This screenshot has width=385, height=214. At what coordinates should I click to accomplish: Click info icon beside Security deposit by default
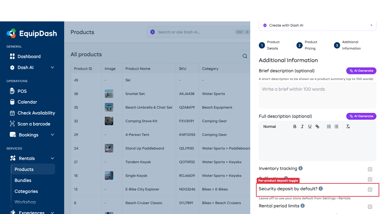[x=321, y=189]
